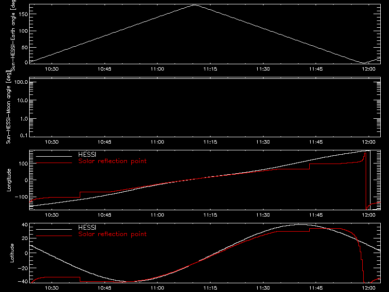
Task: Click 11:45 time label under Longitude plot
Action: [x=316, y=215]
